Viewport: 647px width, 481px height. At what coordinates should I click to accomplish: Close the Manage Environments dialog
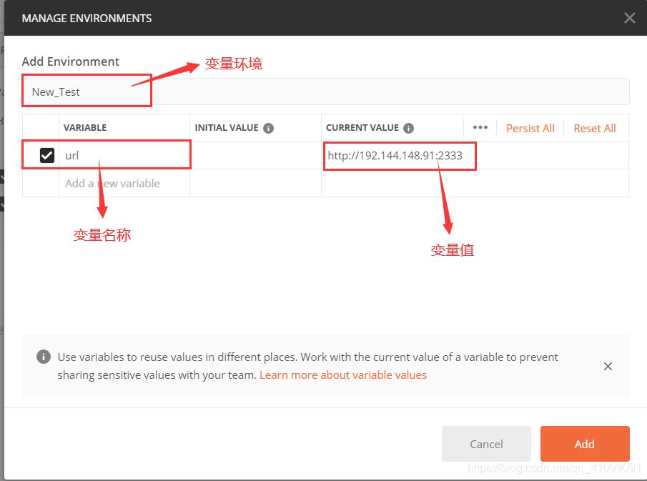point(629,18)
